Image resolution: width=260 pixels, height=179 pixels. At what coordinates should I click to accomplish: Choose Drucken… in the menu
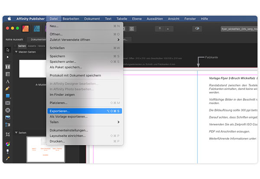[84, 141]
